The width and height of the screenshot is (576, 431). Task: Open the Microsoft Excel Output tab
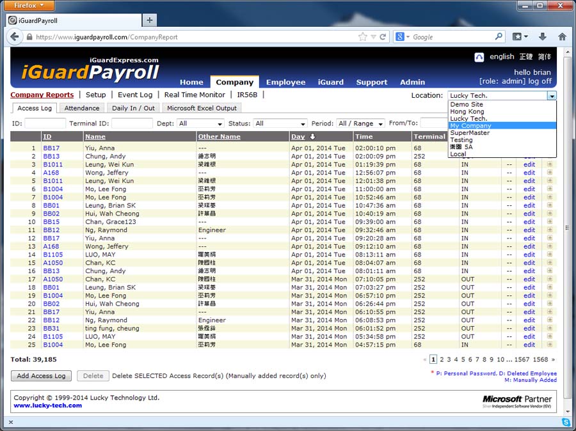(x=202, y=108)
